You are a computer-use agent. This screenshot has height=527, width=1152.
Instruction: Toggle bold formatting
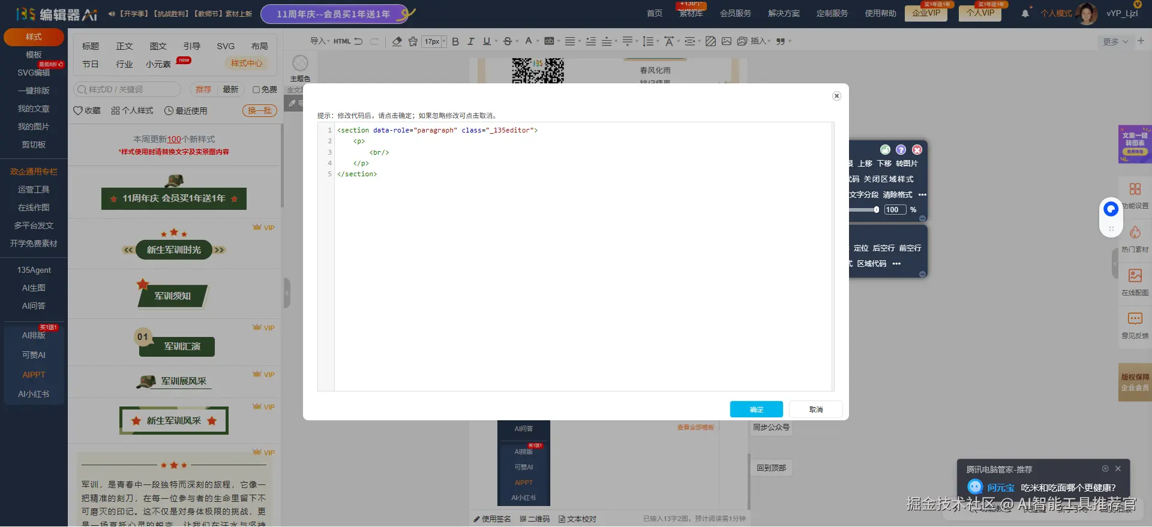point(455,41)
